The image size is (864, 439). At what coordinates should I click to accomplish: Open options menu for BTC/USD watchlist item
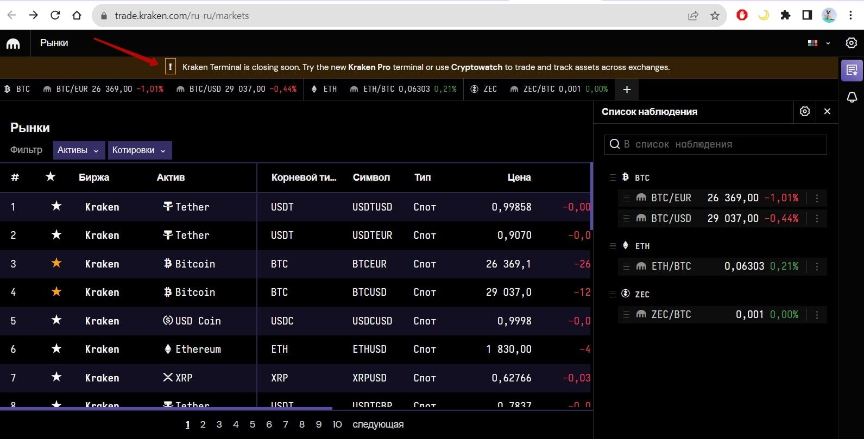pos(817,219)
